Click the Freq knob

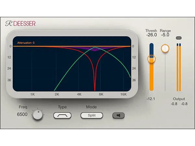[x=38, y=115]
